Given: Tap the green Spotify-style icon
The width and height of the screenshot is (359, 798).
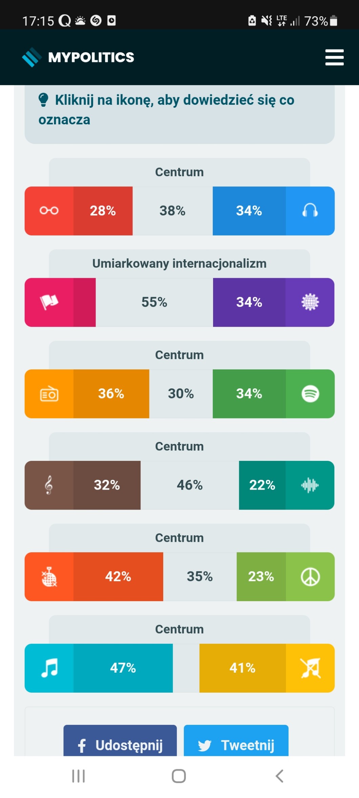Looking at the screenshot, I should click(310, 394).
